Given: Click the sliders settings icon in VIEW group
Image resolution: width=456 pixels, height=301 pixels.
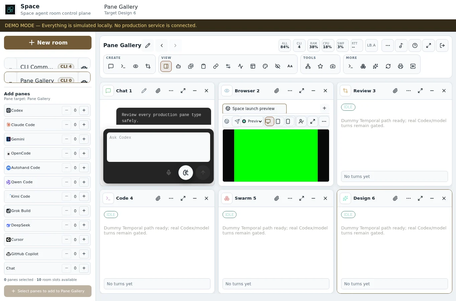Looking at the screenshot, I should [228, 66].
